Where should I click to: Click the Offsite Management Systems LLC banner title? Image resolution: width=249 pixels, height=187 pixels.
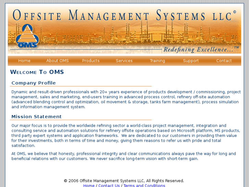click(124, 15)
